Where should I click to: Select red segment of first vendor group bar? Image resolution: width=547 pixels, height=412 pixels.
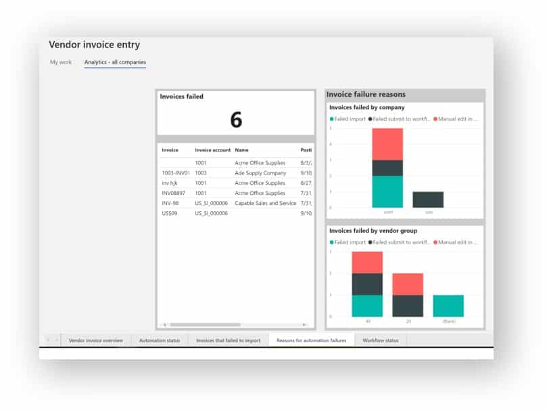(x=367, y=262)
